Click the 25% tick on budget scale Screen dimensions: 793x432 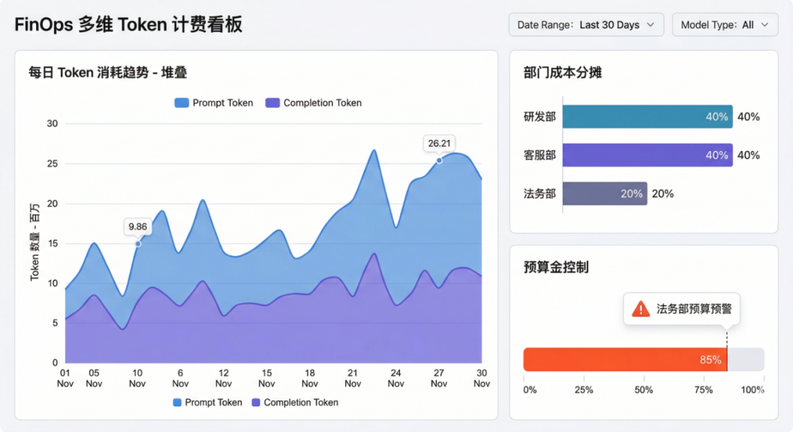[x=584, y=390]
